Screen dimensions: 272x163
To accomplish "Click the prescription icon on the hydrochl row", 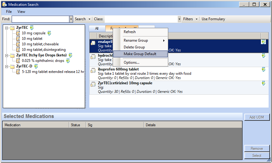I will click(x=93, y=57).
